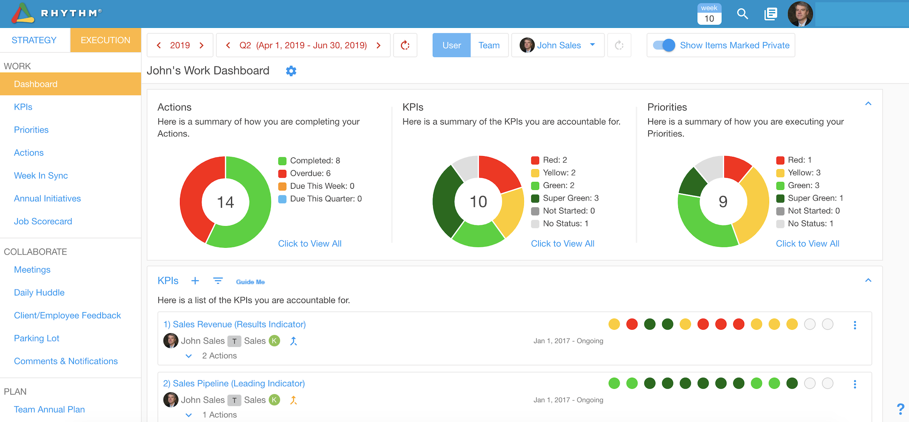Click to View All under Actions chart
This screenshot has height=422, width=909.
(x=310, y=243)
